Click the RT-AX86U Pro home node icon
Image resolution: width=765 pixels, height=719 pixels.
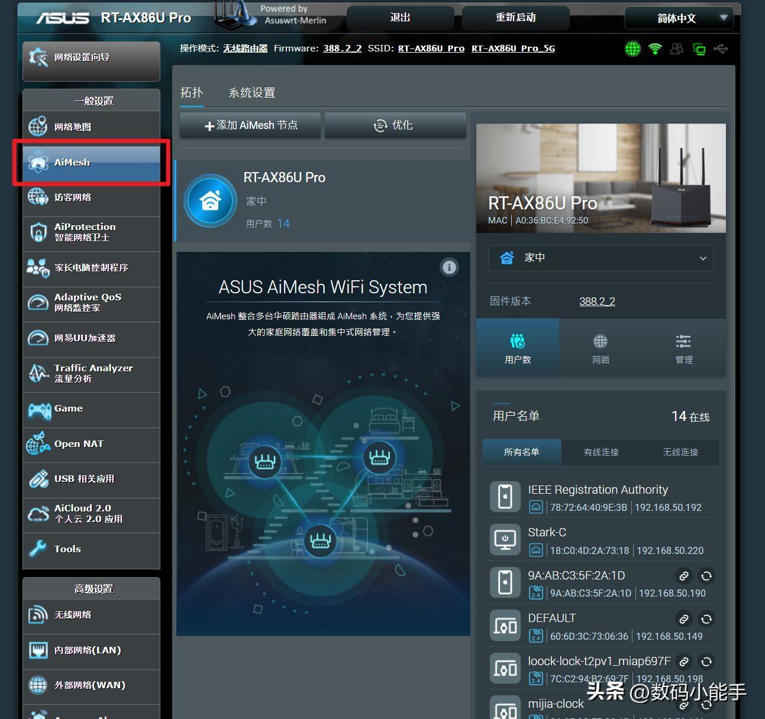[x=210, y=201]
